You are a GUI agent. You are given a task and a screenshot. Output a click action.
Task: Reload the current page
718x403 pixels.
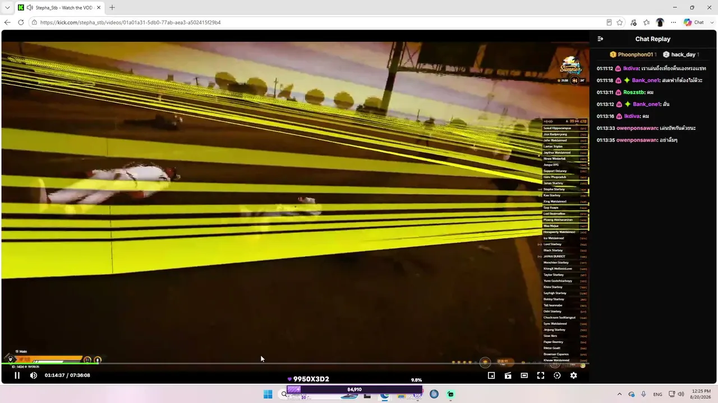(x=21, y=22)
